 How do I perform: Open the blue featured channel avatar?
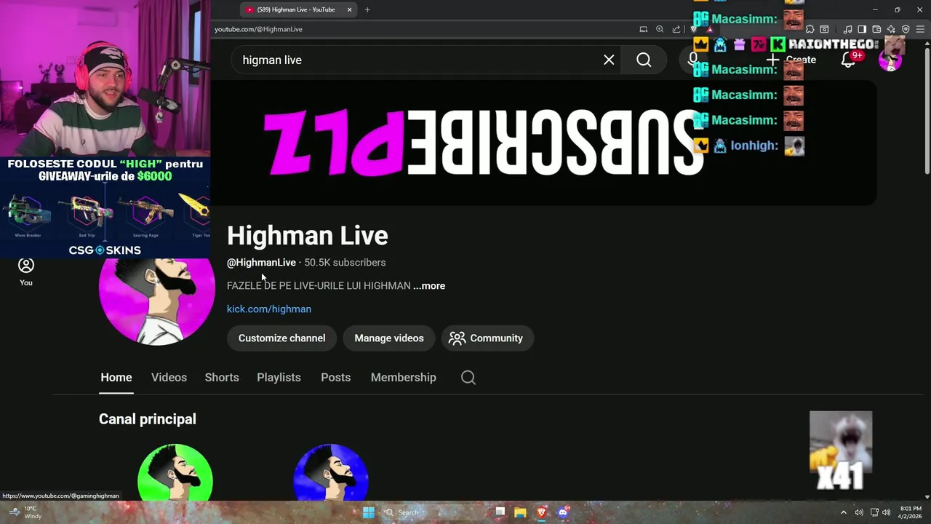331,472
